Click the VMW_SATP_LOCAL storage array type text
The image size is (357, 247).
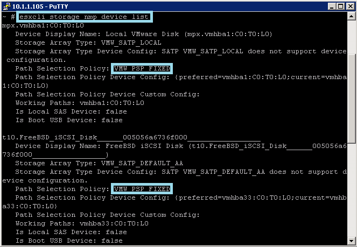pyautogui.click(x=131, y=43)
